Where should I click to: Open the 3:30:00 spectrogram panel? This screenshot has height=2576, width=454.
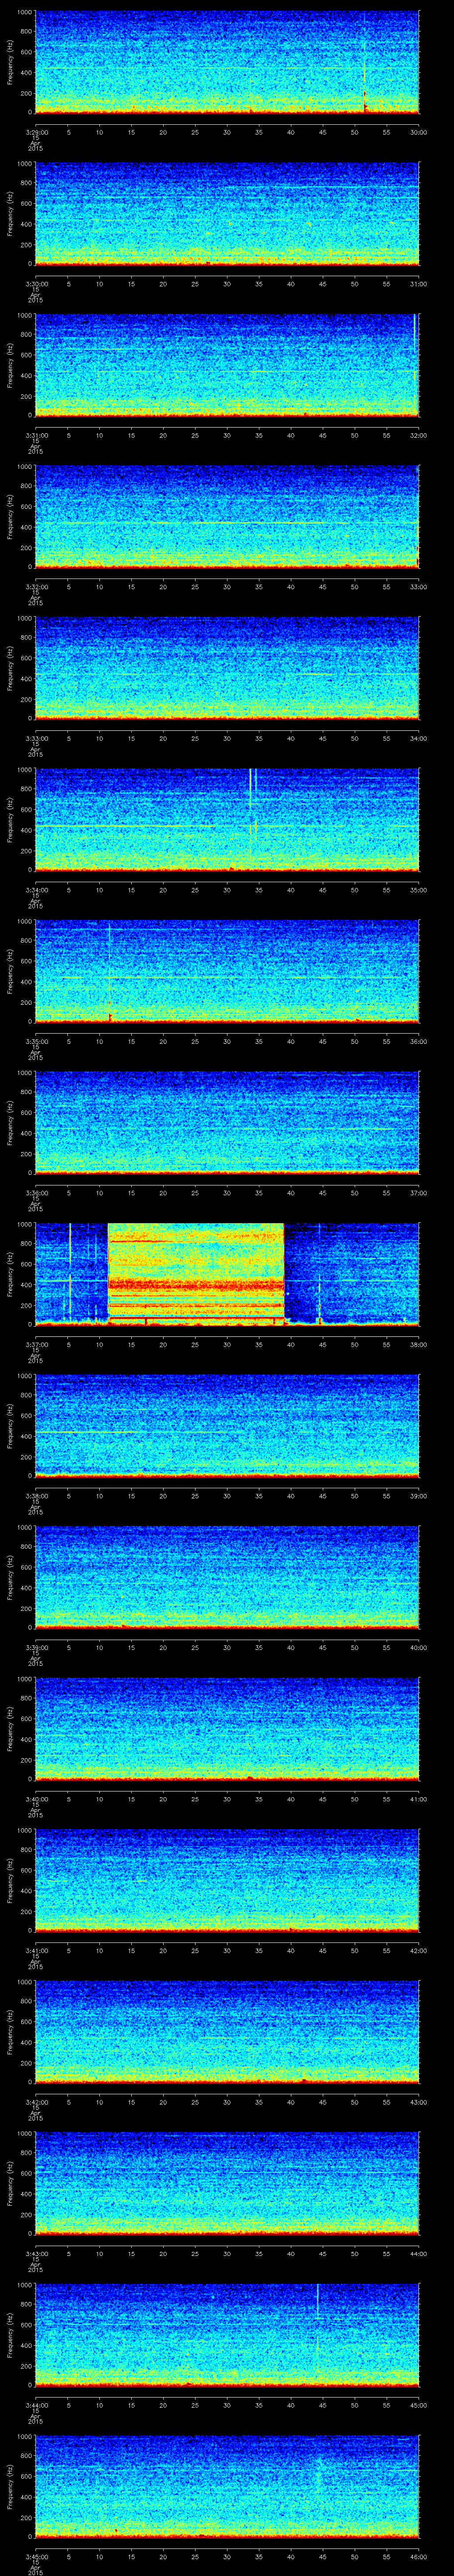227,214
